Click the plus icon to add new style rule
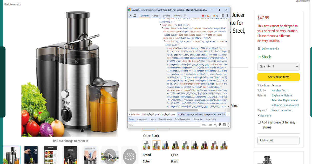The width and height of the screenshot is (312, 164). click(215, 125)
